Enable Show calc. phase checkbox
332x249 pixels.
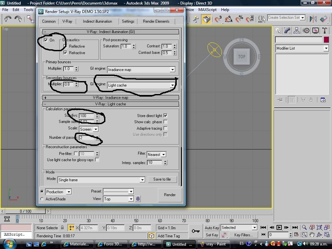[x=165, y=122]
